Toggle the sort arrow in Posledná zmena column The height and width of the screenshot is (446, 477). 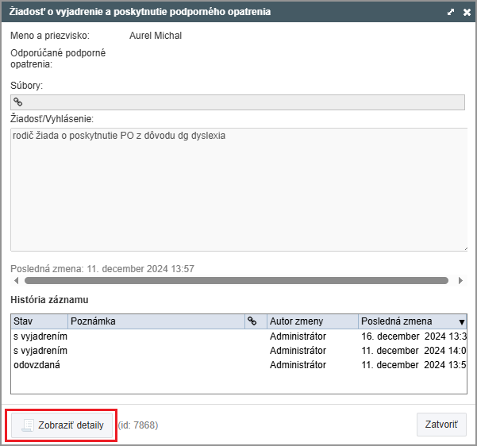[461, 322]
